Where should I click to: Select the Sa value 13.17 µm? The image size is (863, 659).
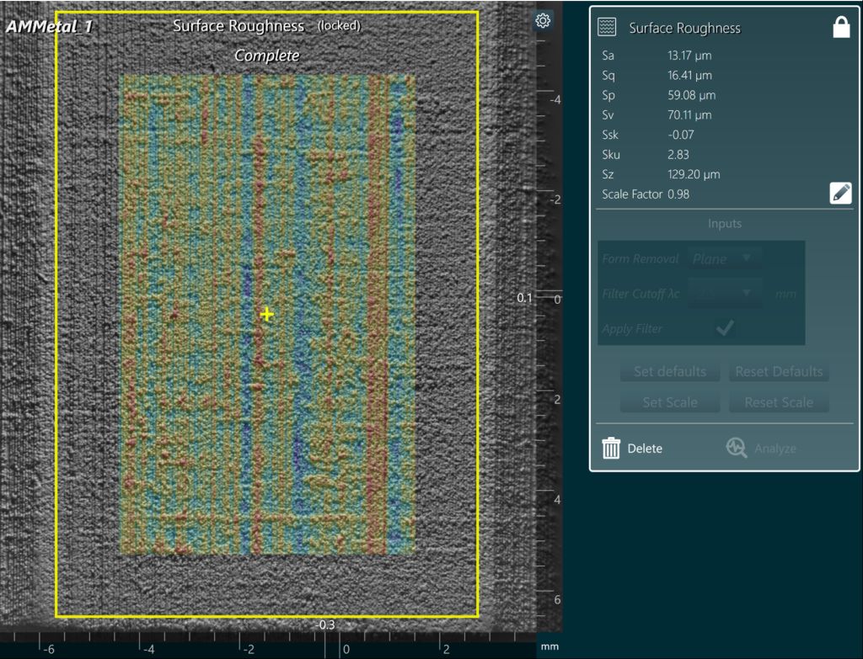pyautogui.click(x=689, y=56)
